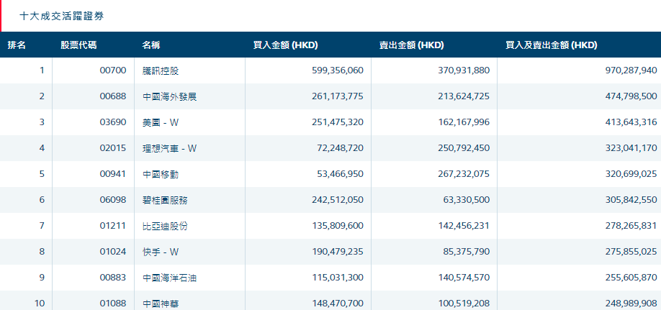Click buy amount 72,248,720
Screen dimensions: 661x310
(340, 148)
